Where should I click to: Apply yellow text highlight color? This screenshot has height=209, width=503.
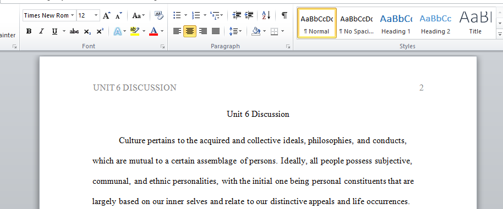[134, 31]
